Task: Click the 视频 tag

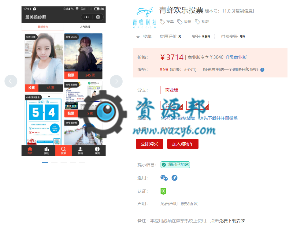Action: pyautogui.click(x=205, y=22)
